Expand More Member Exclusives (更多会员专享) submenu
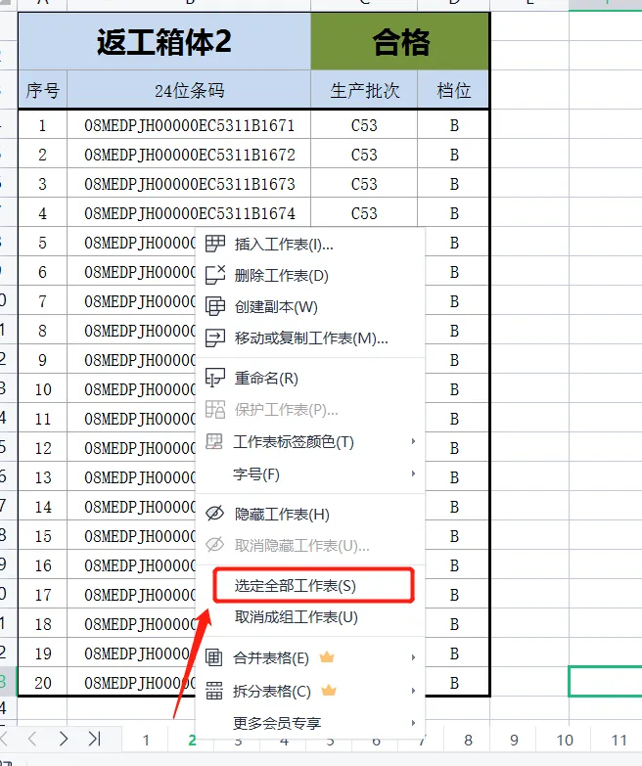Screen dimensions: 642x766 coord(310,723)
